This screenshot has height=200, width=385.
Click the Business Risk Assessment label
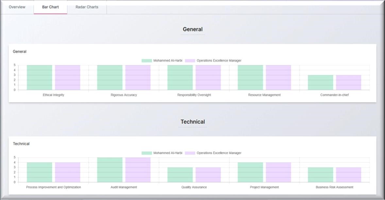[335, 187]
